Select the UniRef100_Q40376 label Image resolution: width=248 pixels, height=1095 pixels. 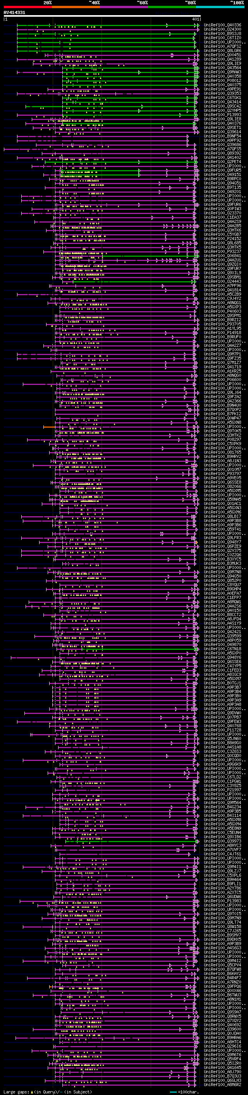click(x=222, y=123)
